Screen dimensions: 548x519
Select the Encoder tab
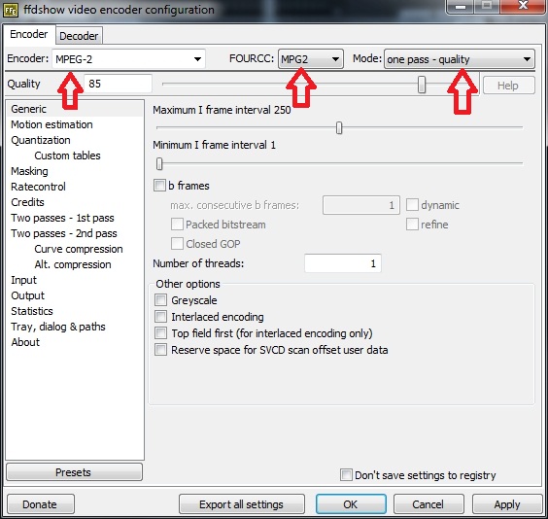click(x=28, y=34)
